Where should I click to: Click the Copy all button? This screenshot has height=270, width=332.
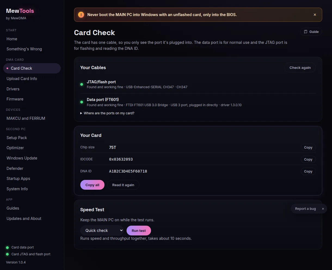tap(92, 185)
